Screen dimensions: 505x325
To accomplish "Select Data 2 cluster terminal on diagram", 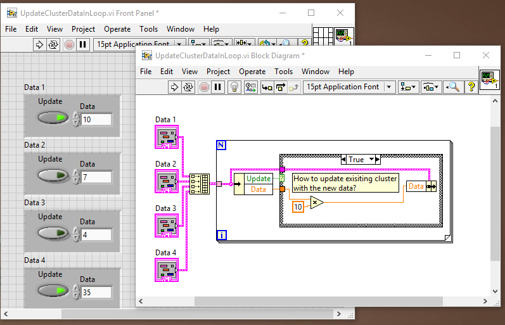I will tap(167, 181).
